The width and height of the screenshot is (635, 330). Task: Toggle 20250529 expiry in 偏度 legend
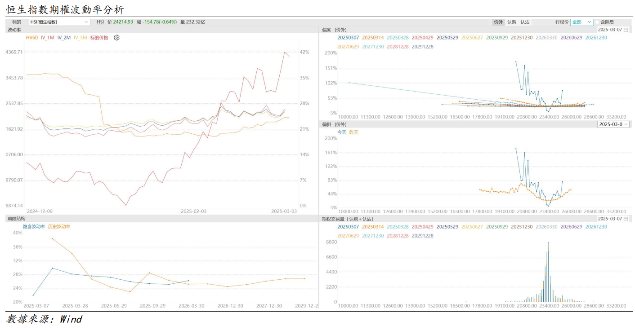click(x=447, y=38)
